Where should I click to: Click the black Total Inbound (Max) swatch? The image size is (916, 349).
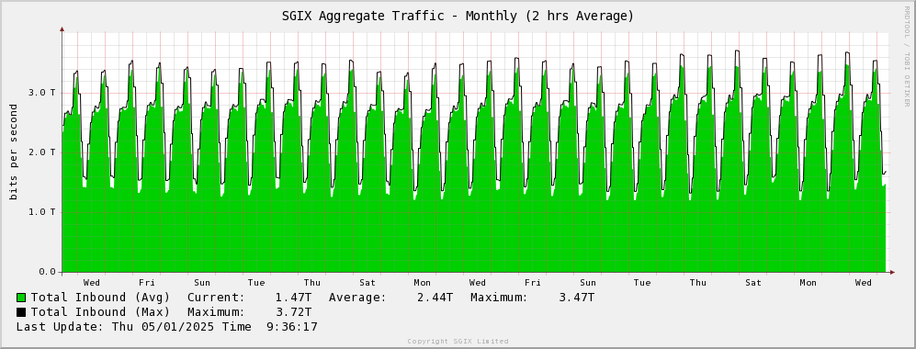coord(21,312)
